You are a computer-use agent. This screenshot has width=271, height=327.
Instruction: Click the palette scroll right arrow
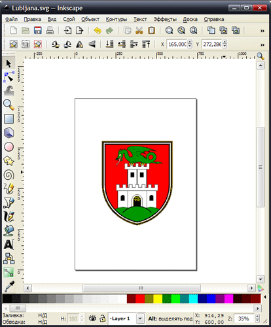pos(258,309)
